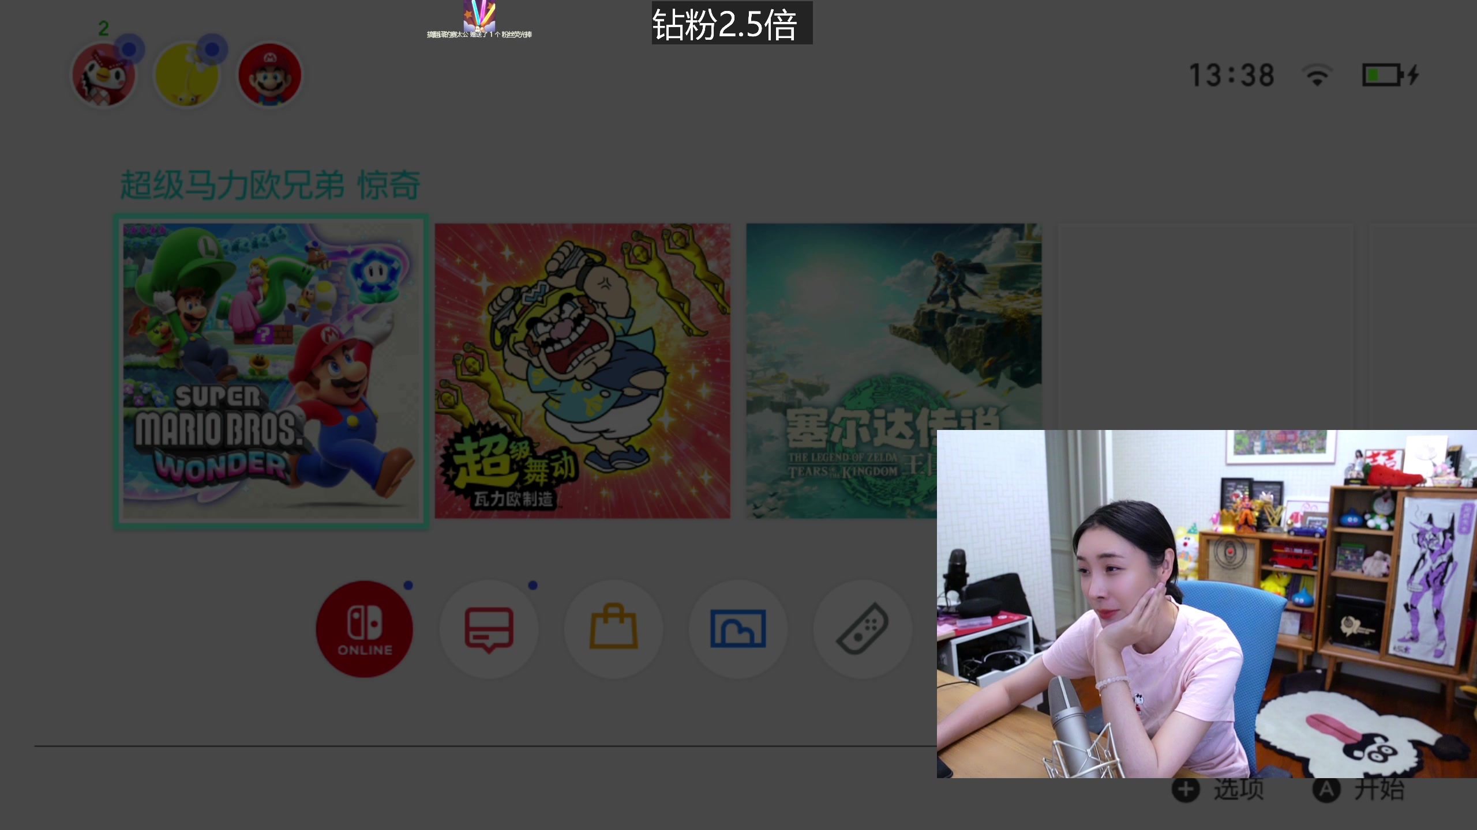Click the 13:38 clock
Image resolution: width=1477 pixels, height=830 pixels.
1232,76
